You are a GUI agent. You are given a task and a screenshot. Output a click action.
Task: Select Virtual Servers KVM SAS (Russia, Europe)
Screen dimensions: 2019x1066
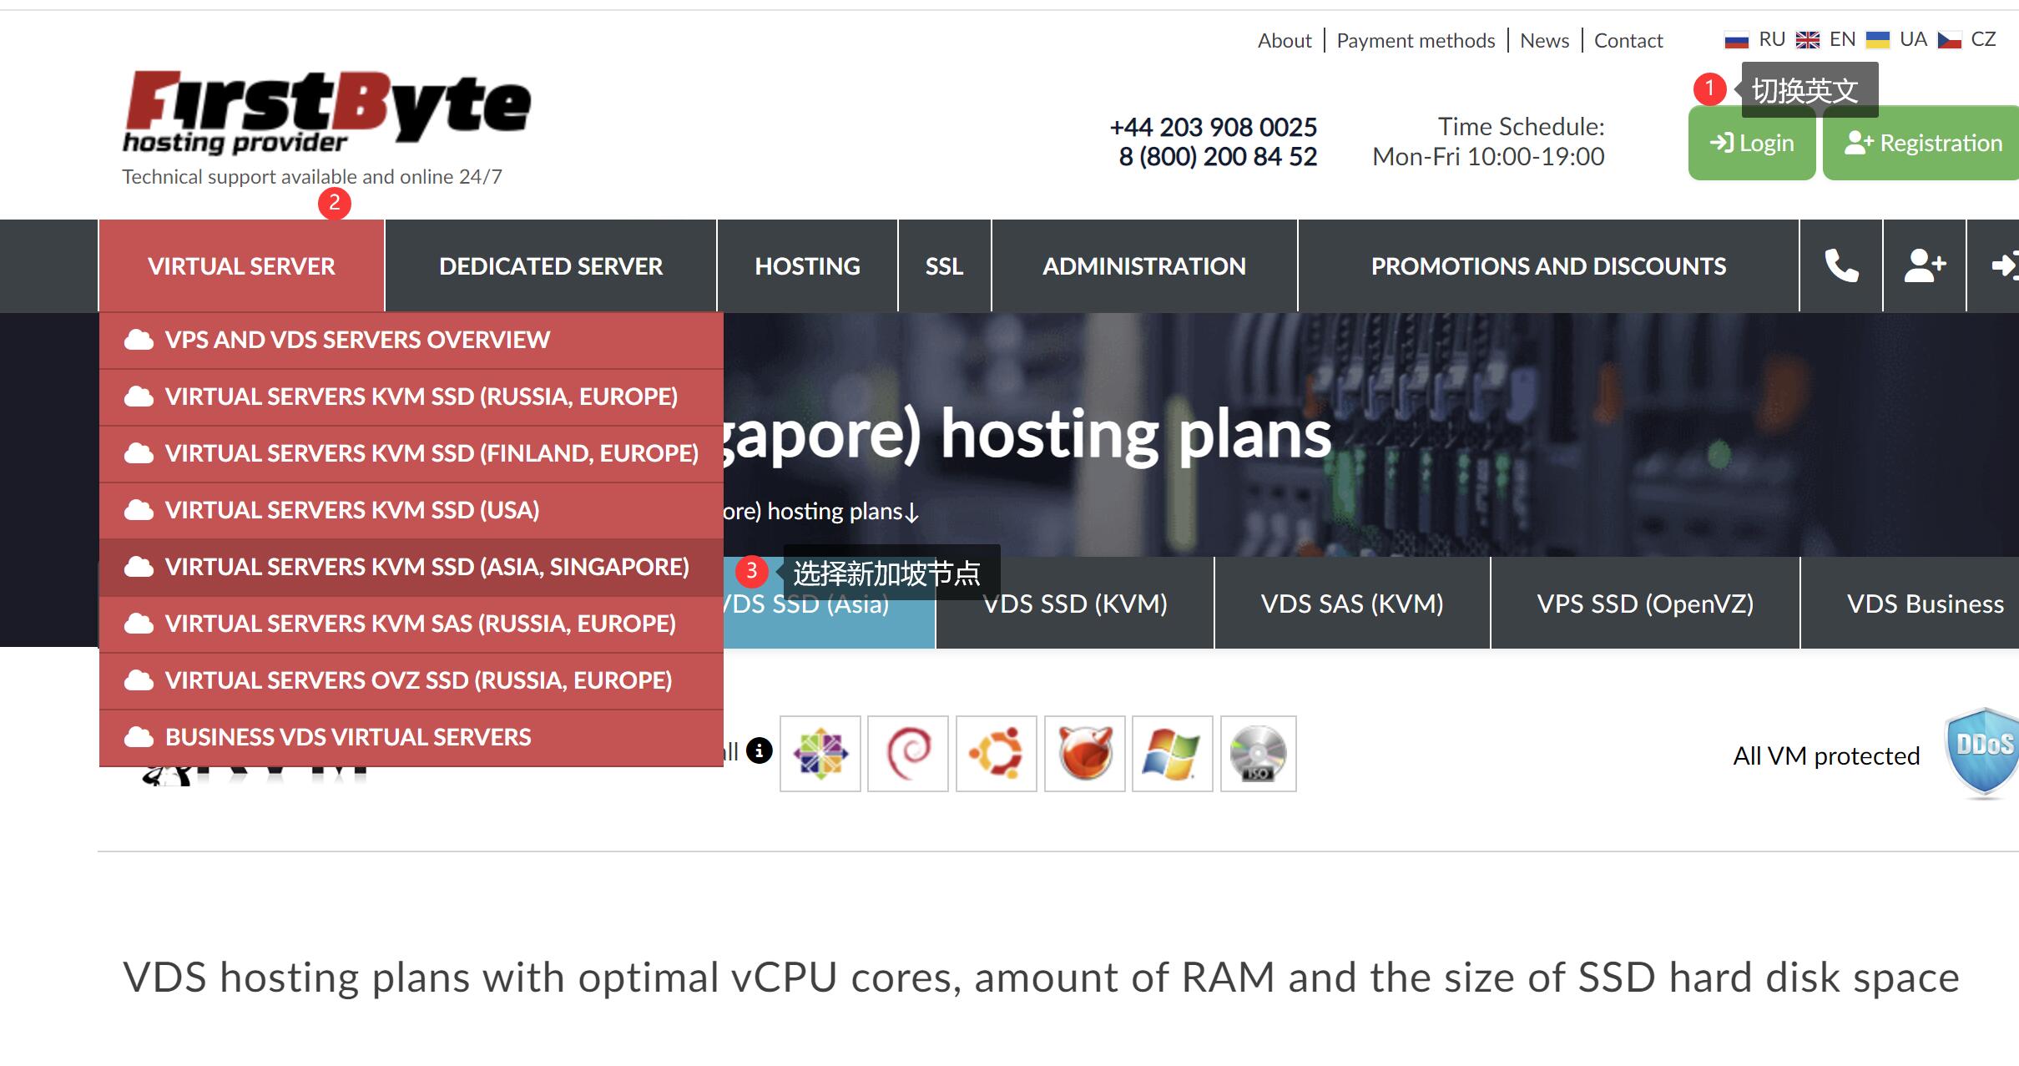[x=411, y=624]
